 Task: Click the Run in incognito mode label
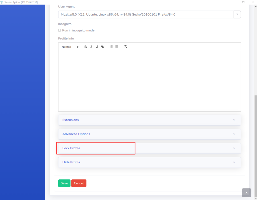click(x=78, y=30)
